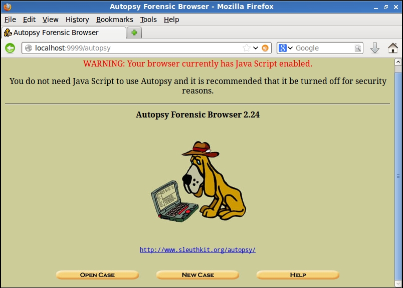403x288 pixels.
Task: Open the Tools menu
Action: 148,19
